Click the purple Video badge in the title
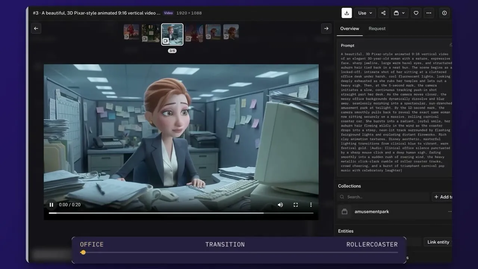Viewport: 478px width, 269px height. coord(168,13)
